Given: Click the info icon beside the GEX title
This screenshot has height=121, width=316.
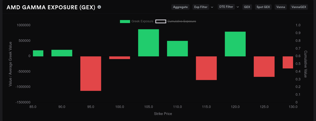Looking at the screenshot, I should (x=99, y=7).
